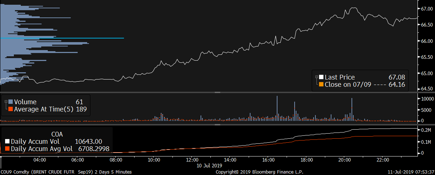Viewport: 435px width, 175px height.
Task: Select the Volume value 61
Action: (79, 102)
